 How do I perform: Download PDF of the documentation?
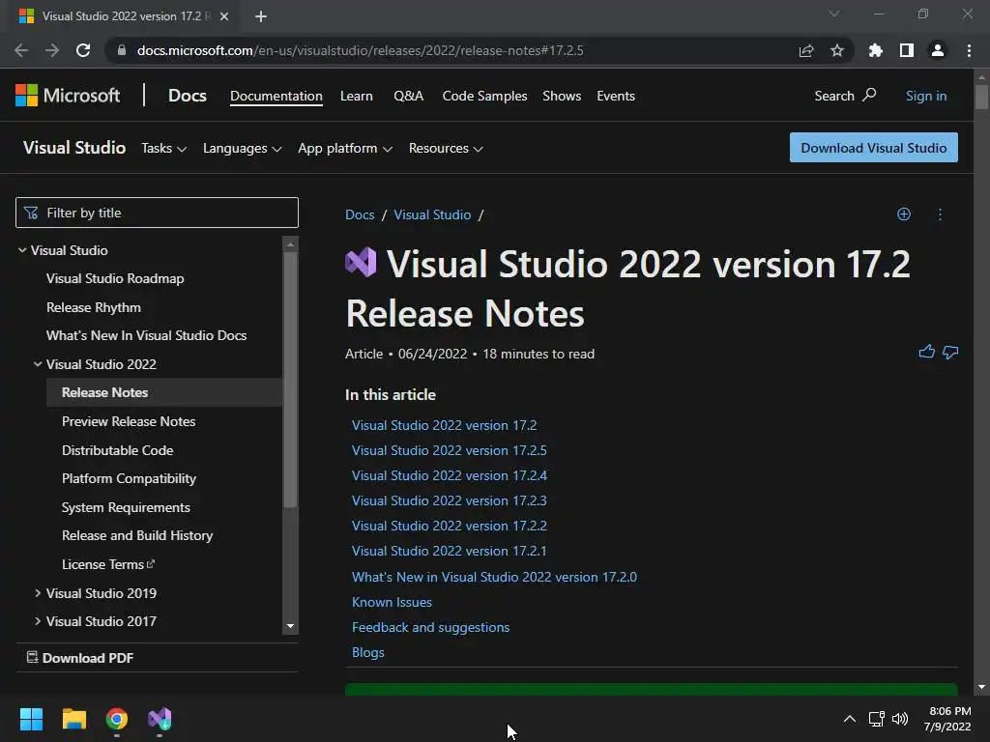pyautogui.click(x=80, y=657)
